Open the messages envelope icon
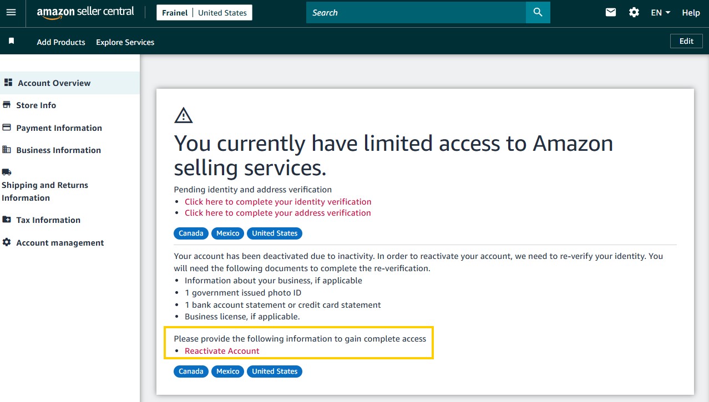Image resolution: width=709 pixels, height=402 pixels. click(611, 12)
